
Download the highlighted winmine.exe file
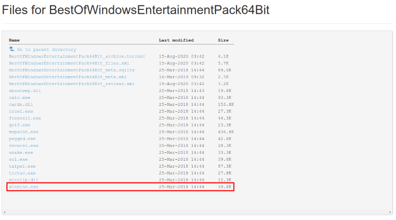pyautogui.click(x=23, y=187)
